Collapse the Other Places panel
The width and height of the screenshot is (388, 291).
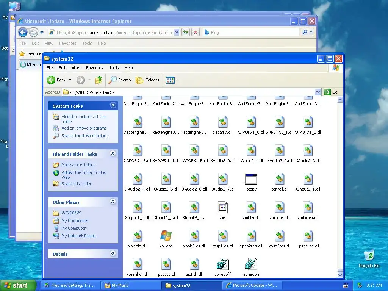pyautogui.click(x=113, y=202)
